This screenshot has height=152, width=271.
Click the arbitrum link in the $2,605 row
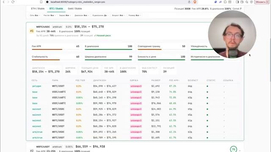[x=37, y=138]
